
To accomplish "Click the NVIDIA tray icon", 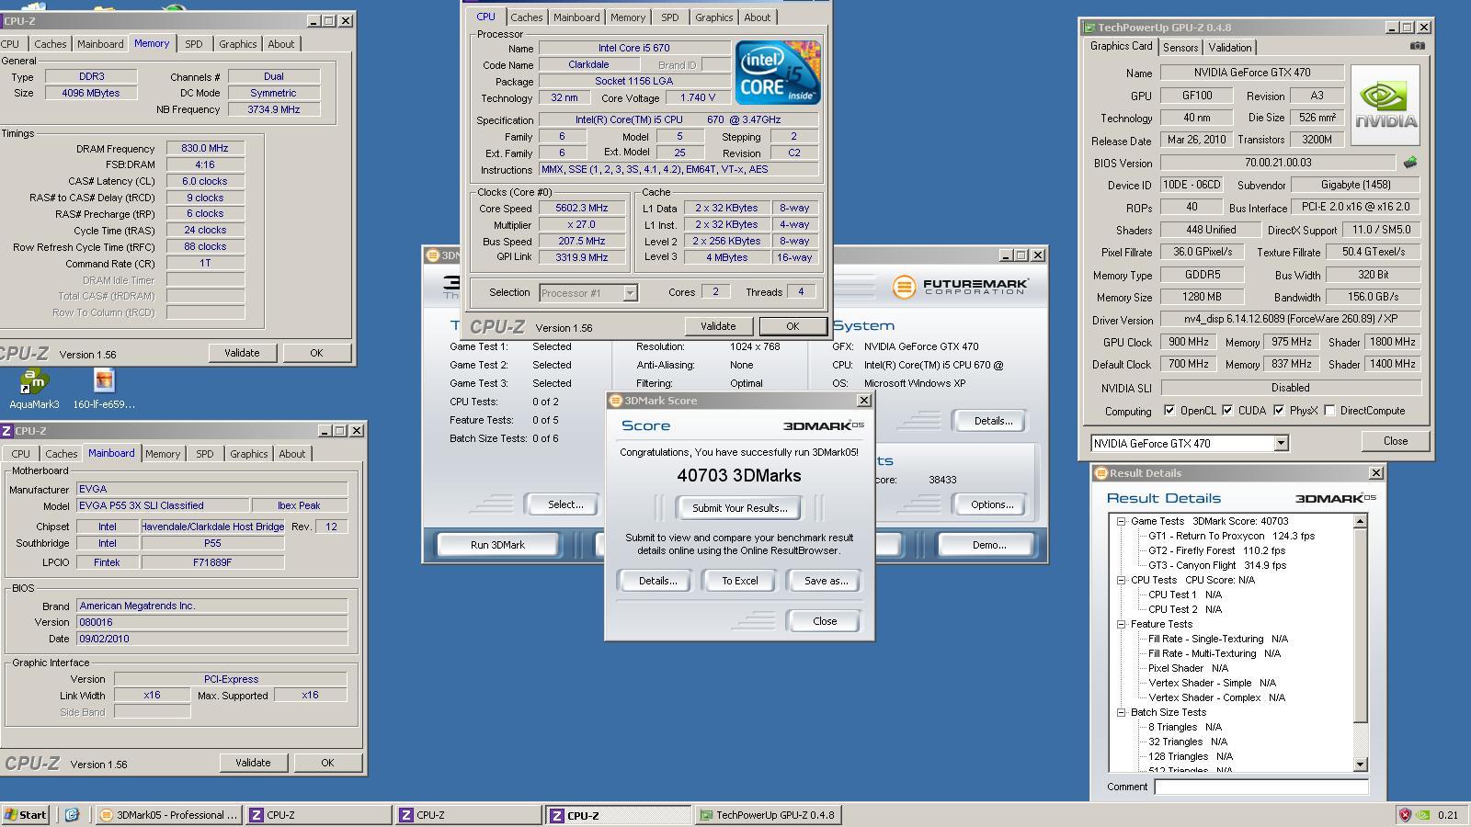I will 1424,814.
